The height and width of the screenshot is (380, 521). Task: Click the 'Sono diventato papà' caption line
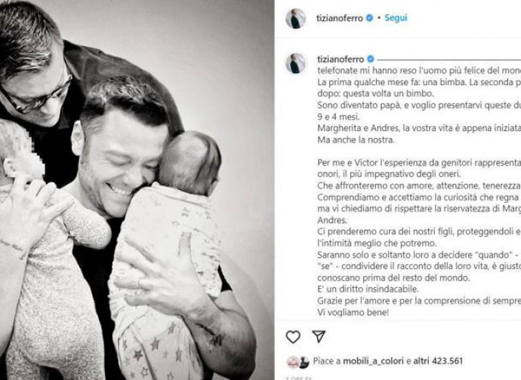tap(419, 106)
